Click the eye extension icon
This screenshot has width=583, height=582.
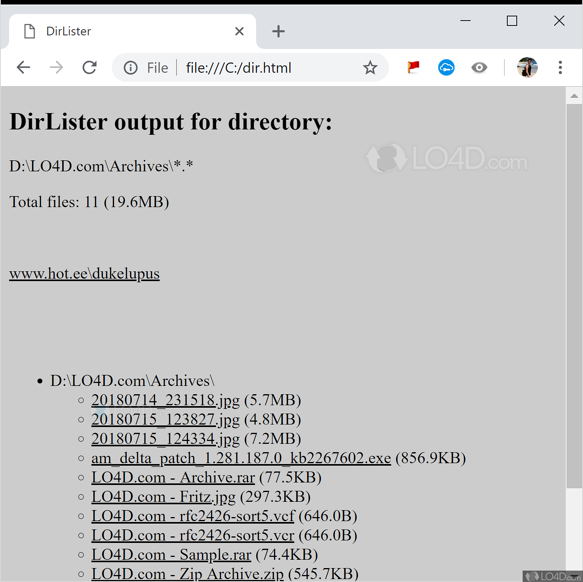coord(479,67)
